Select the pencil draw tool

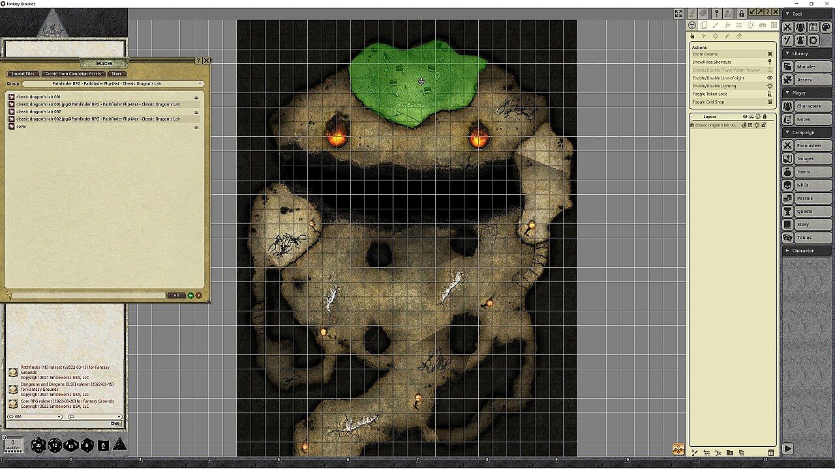727,36
